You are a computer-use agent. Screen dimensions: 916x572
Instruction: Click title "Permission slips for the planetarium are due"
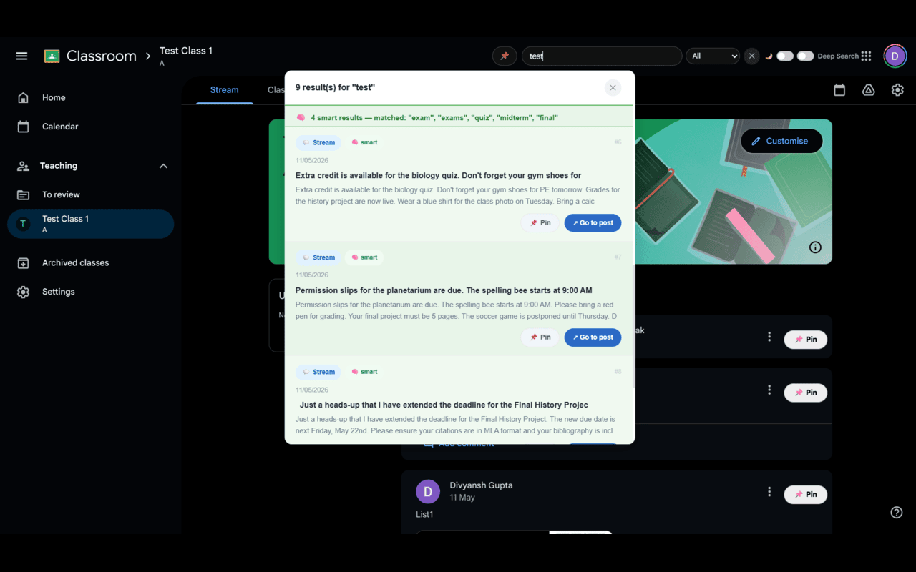pos(444,290)
